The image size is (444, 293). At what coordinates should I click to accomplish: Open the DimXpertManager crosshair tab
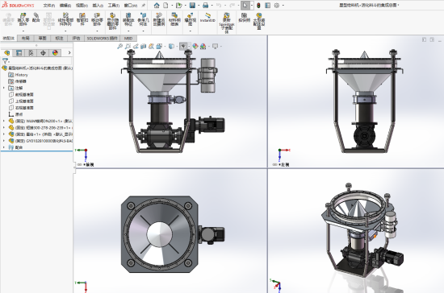[43, 53]
